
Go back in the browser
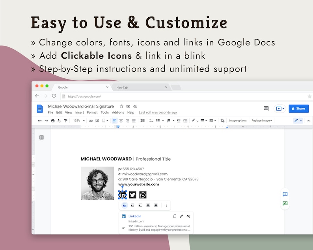point(37,96)
